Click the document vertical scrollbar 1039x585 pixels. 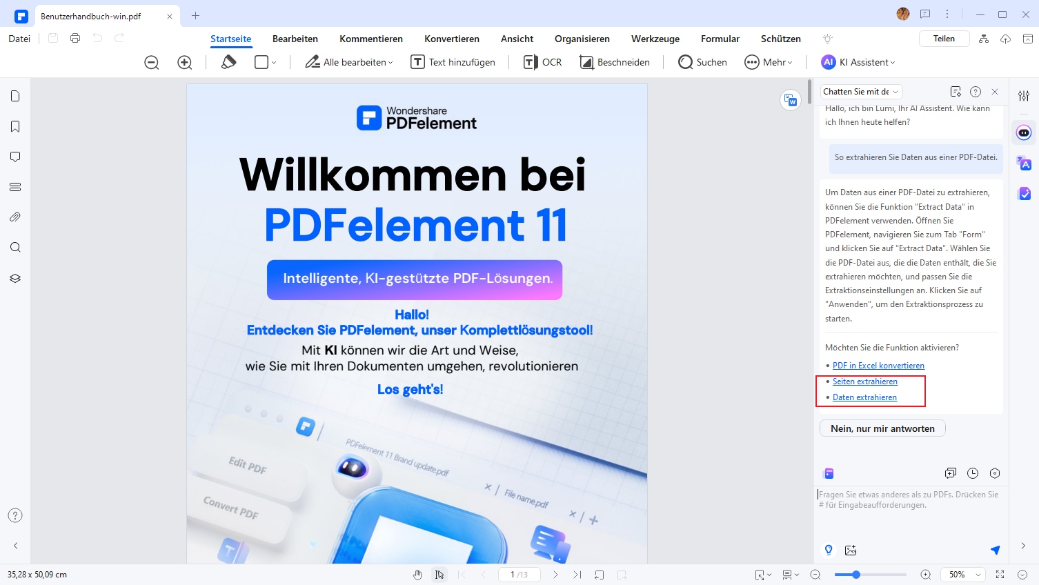point(809,92)
